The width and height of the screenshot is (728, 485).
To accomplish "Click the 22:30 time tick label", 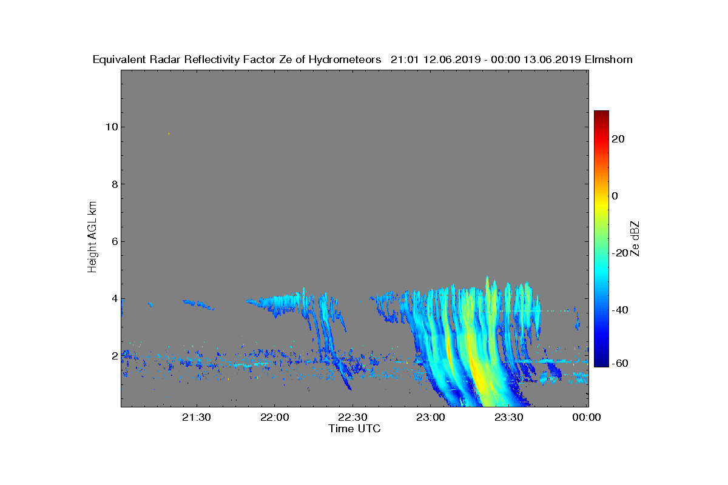I will 352,417.
